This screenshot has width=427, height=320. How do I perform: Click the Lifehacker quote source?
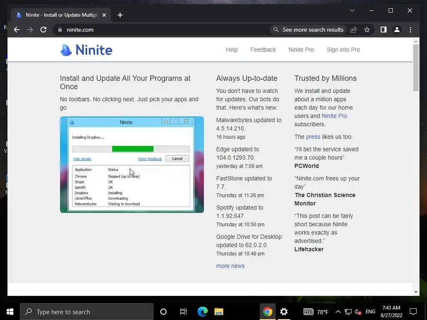[309, 249]
